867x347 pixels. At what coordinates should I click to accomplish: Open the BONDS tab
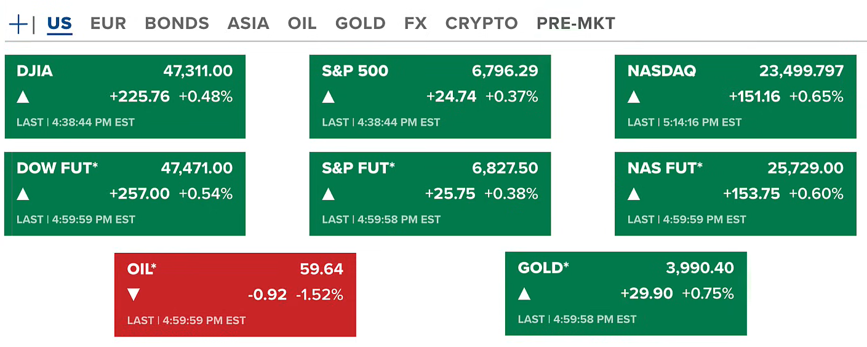pos(177,23)
